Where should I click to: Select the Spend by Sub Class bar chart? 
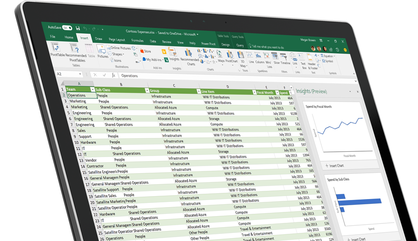(x=362, y=205)
